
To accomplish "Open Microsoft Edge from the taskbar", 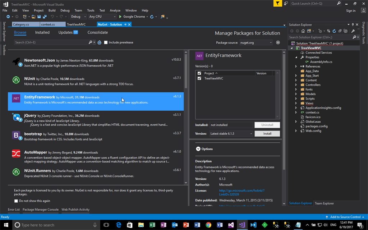I will (118, 225).
